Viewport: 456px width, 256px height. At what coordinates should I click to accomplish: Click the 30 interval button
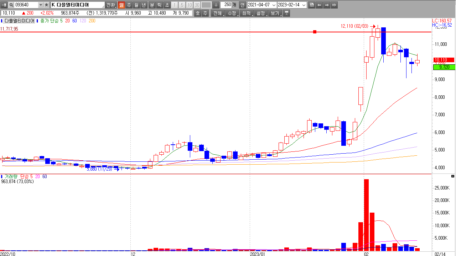(x=197, y=5)
